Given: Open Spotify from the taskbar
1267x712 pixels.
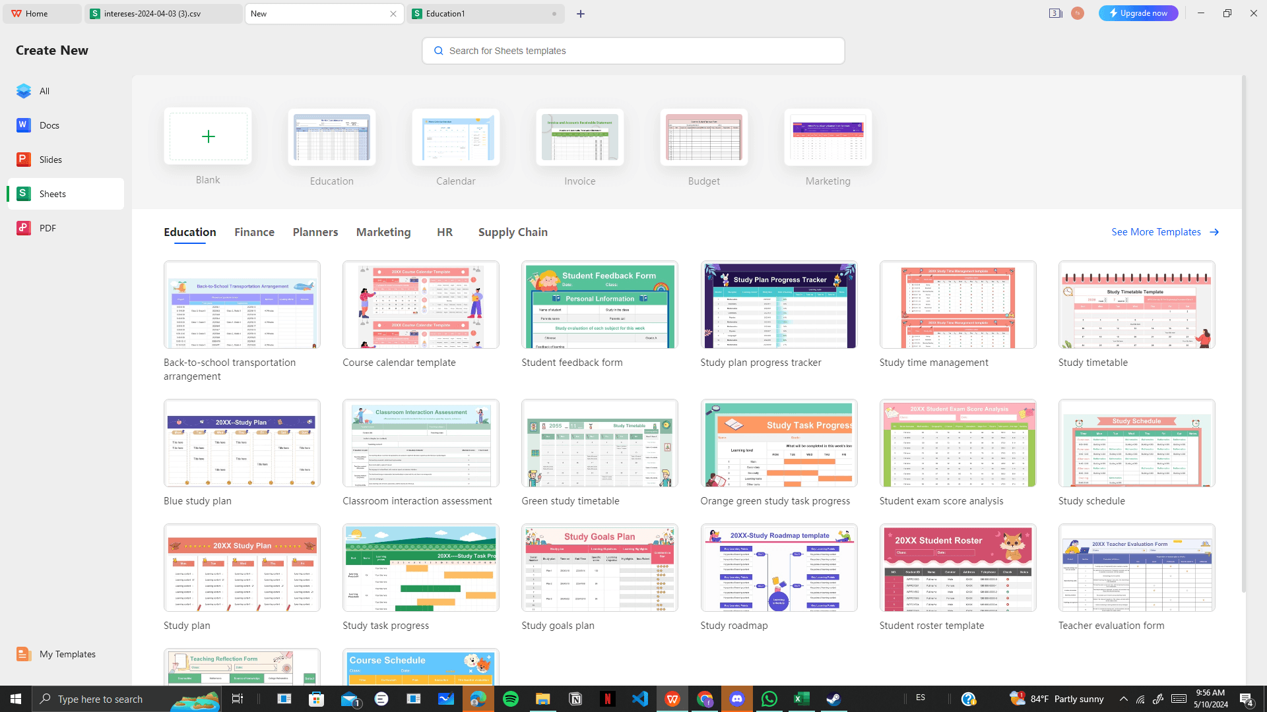Looking at the screenshot, I should (511, 699).
